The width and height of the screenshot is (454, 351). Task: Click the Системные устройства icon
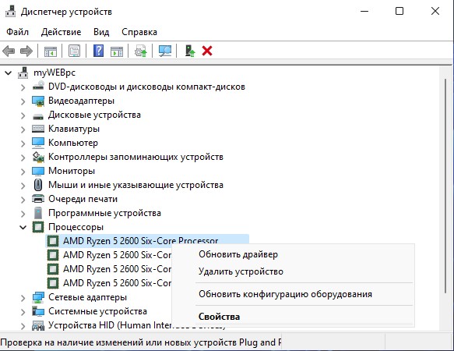(x=38, y=311)
